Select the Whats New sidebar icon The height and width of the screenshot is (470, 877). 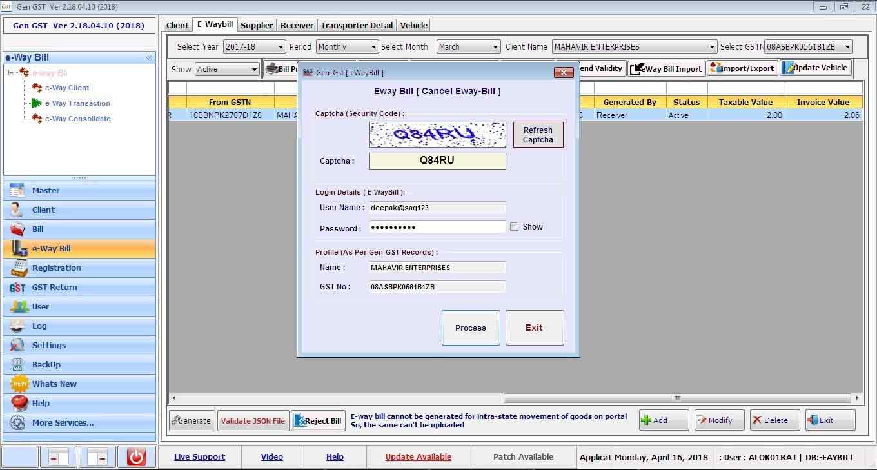click(x=19, y=384)
